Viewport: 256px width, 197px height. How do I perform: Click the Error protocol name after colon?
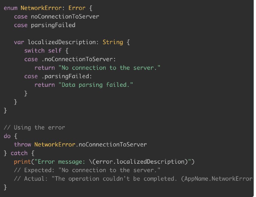click(77, 8)
